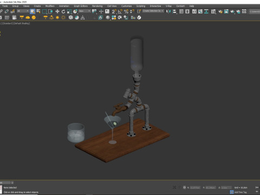Choose the Select and Move tool

pos(57,11)
